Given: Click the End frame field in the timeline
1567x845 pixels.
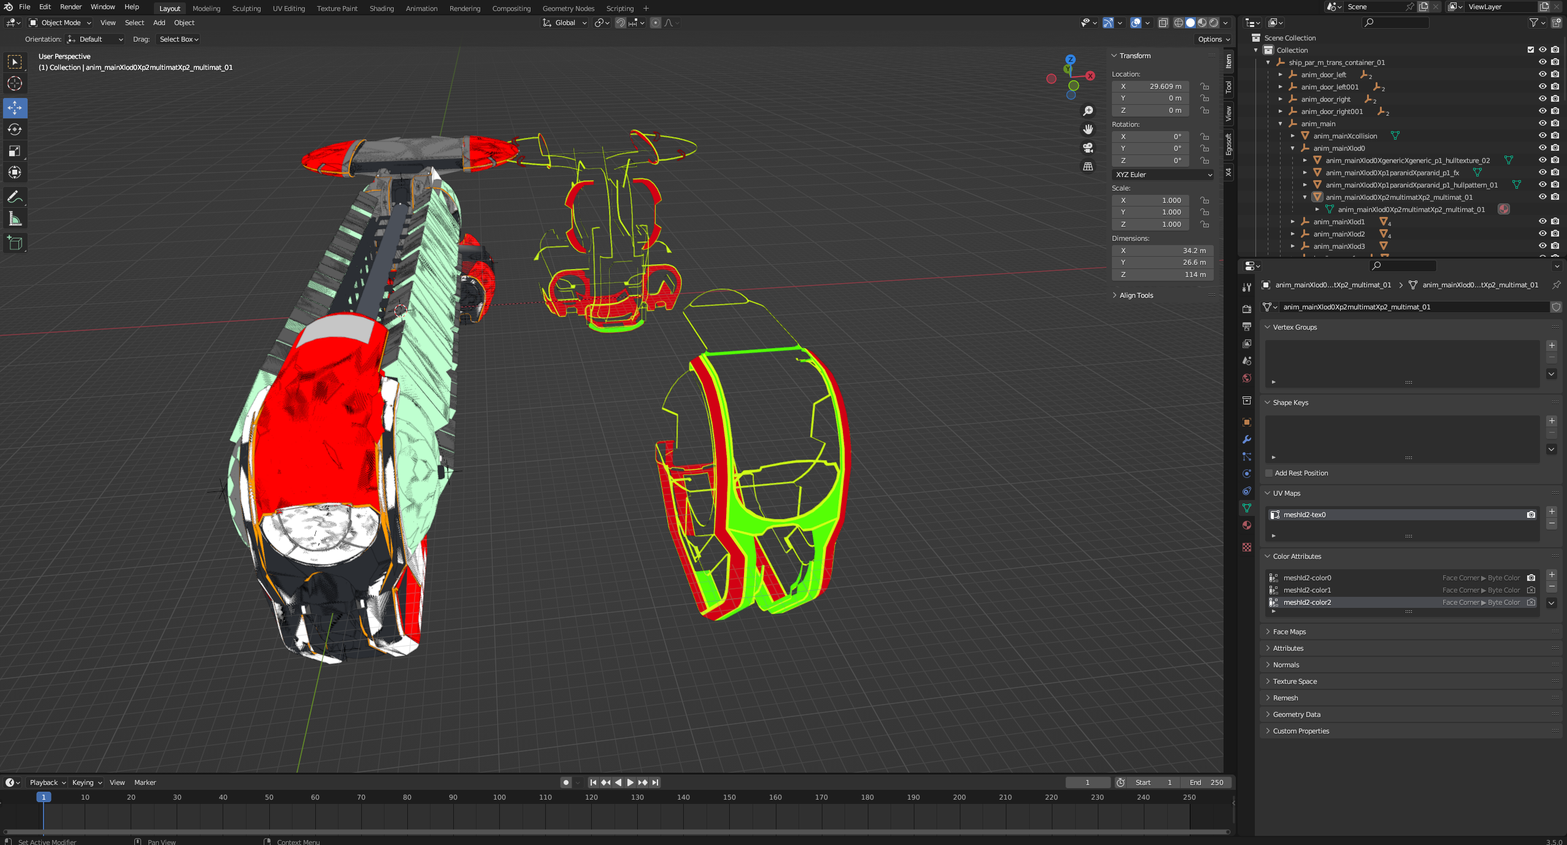Looking at the screenshot, I should [x=1206, y=782].
